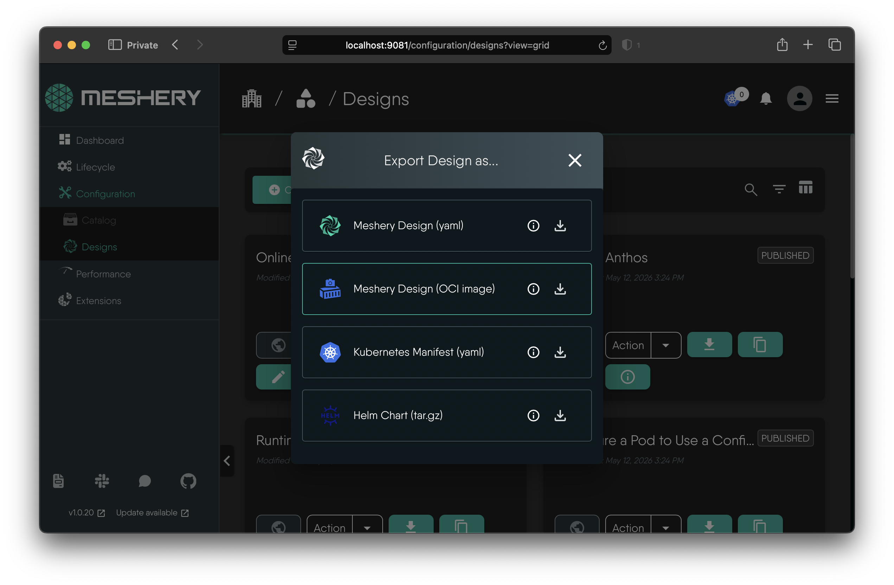Reload the page in browser
Screen dimensions: 894x585
pyautogui.click(x=602, y=45)
